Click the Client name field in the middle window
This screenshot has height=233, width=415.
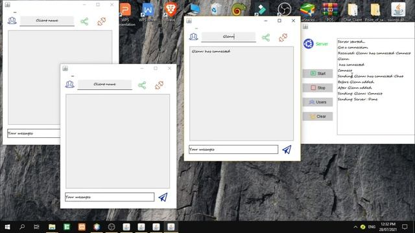pyautogui.click(x=104, y=84)
